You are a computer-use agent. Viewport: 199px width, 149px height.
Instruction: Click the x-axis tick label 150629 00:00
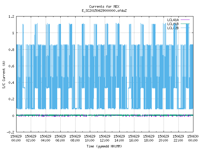point(16,138)
